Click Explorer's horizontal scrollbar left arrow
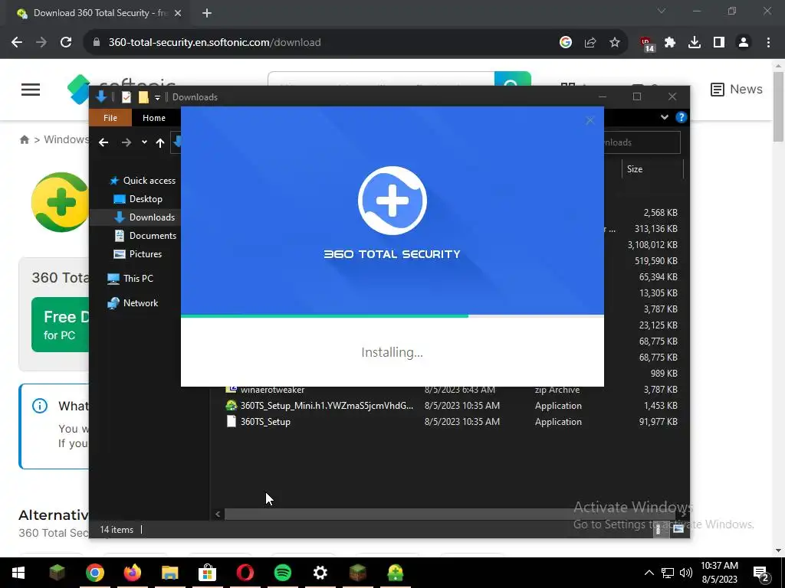The height and width of the screenshot is (588, 785). pyautogui.click(x=218, y=514)
